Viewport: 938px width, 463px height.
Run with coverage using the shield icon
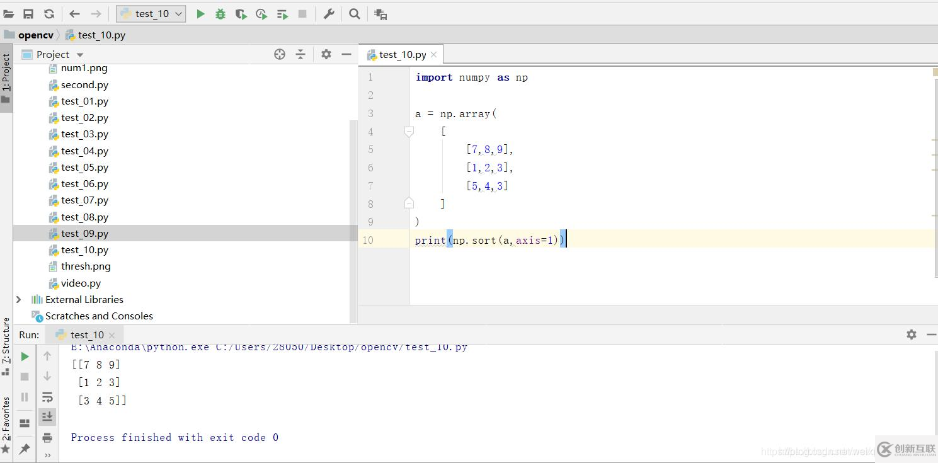[x=241, y=14]
